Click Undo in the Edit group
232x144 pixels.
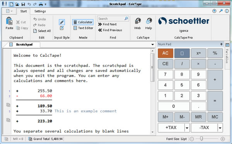point(39,19)
